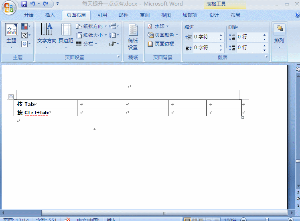Click the Office button orb
300x221 pixels.
coord(9,8)
